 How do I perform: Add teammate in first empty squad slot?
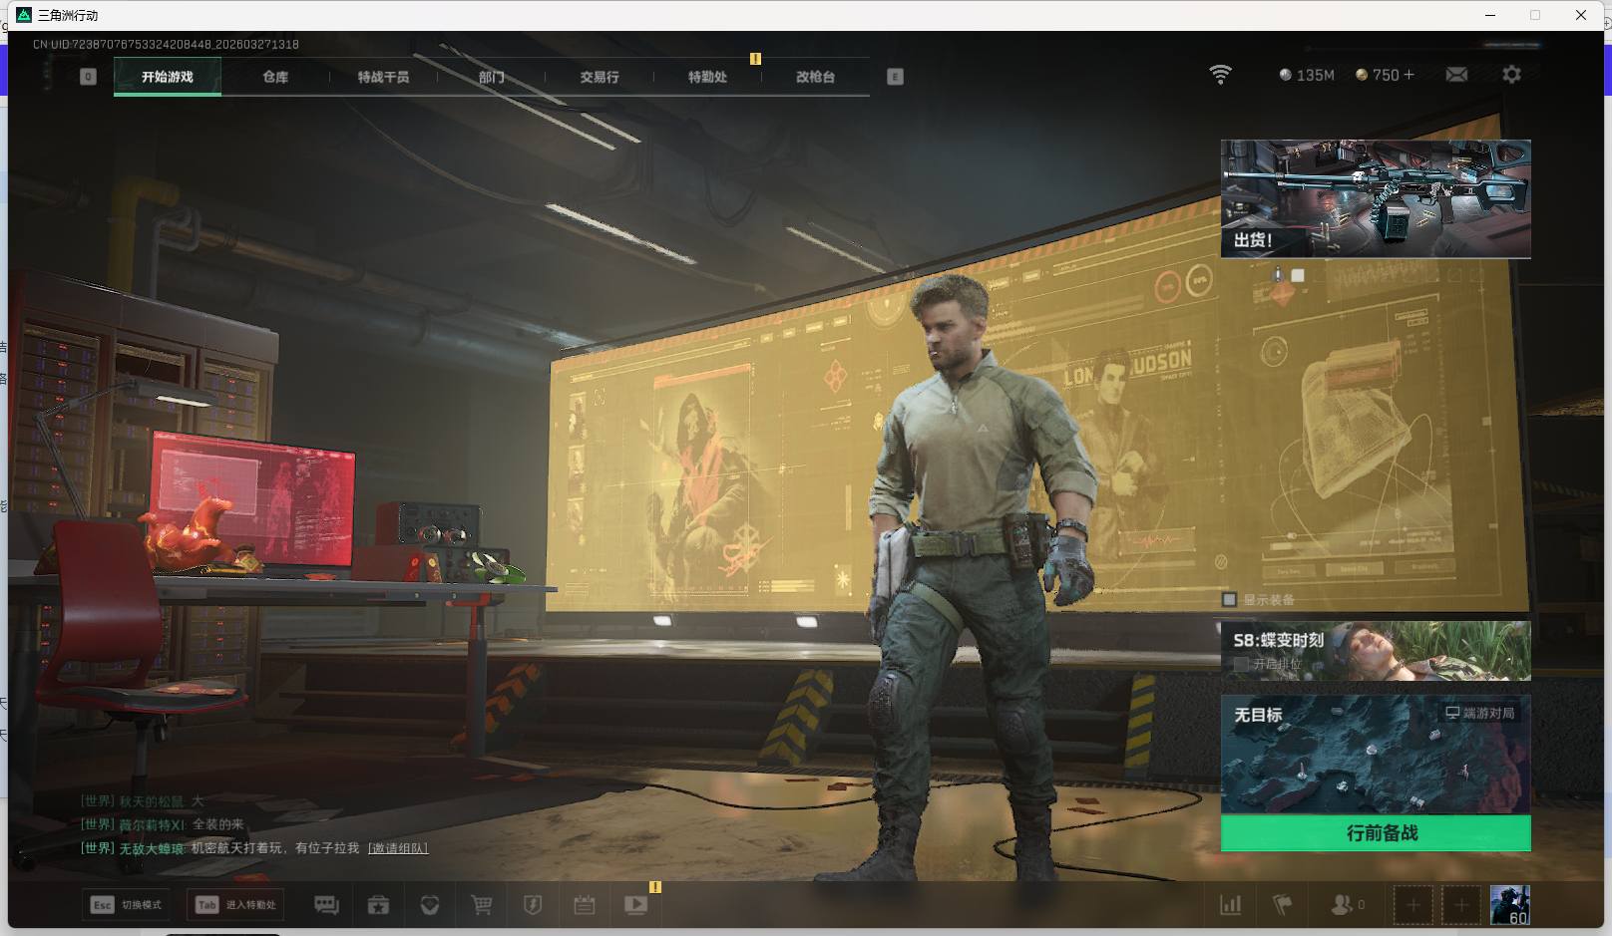[x=1412, y=905]
